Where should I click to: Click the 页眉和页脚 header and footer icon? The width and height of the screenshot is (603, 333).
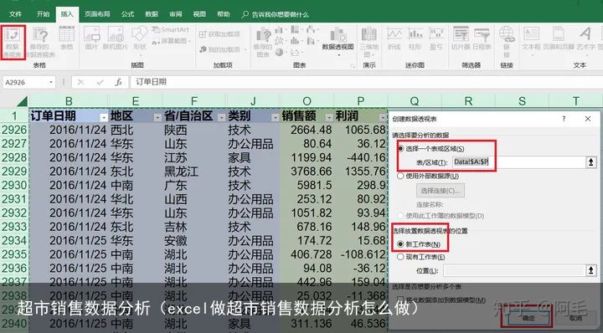[x=559, y=38]
